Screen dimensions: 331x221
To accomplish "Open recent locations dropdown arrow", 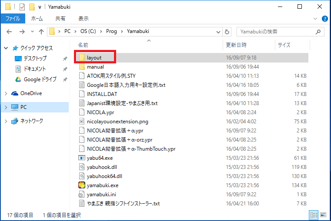I will [32, 32].
